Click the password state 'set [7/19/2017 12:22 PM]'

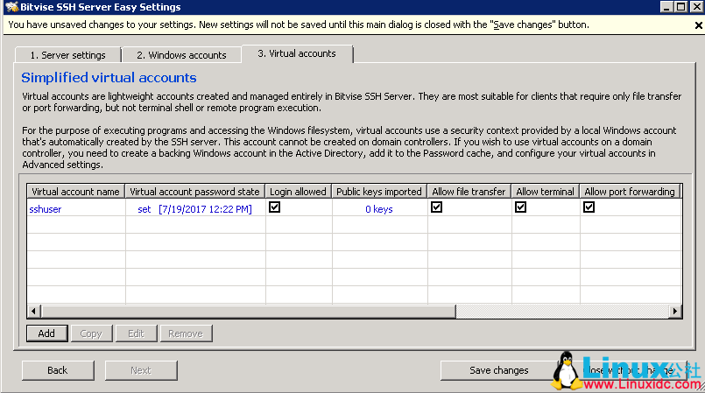194,209
